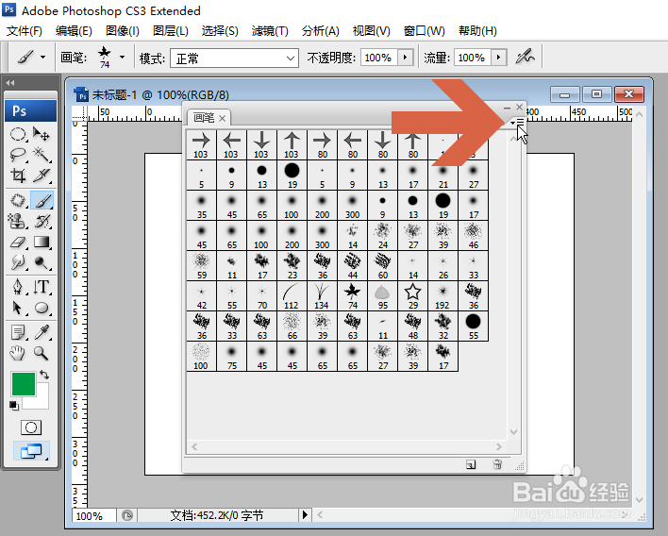Select the Brush tool in toolbox

click(x=42, y=200)
